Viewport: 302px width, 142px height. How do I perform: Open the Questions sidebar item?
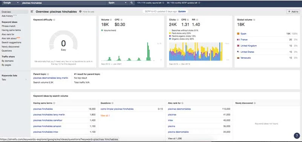7,51
